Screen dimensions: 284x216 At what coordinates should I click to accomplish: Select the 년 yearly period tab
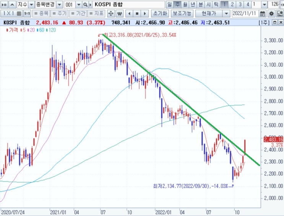[x=193, y=4]
